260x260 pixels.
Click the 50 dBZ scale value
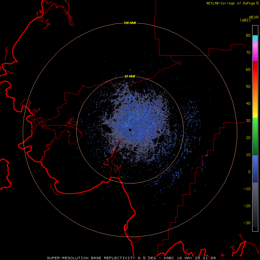coord(248,87)
